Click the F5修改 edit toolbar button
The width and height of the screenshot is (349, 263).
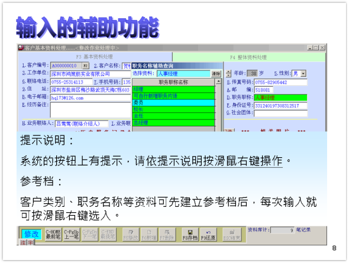coord(131,235)
